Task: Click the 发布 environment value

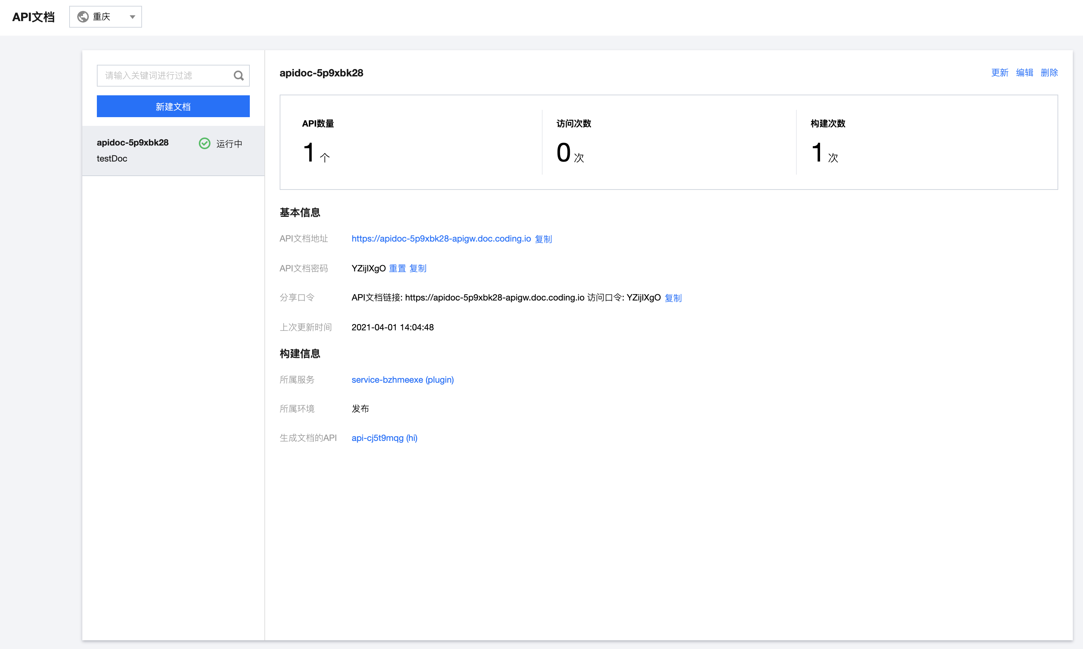Action: 360,409
